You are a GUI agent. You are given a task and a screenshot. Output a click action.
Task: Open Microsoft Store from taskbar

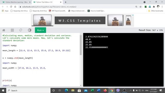[x=79, y=90]
